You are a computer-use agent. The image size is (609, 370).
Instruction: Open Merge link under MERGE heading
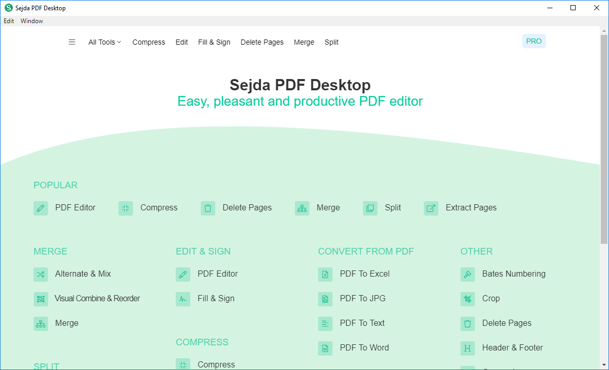click(x=67, y=323)
